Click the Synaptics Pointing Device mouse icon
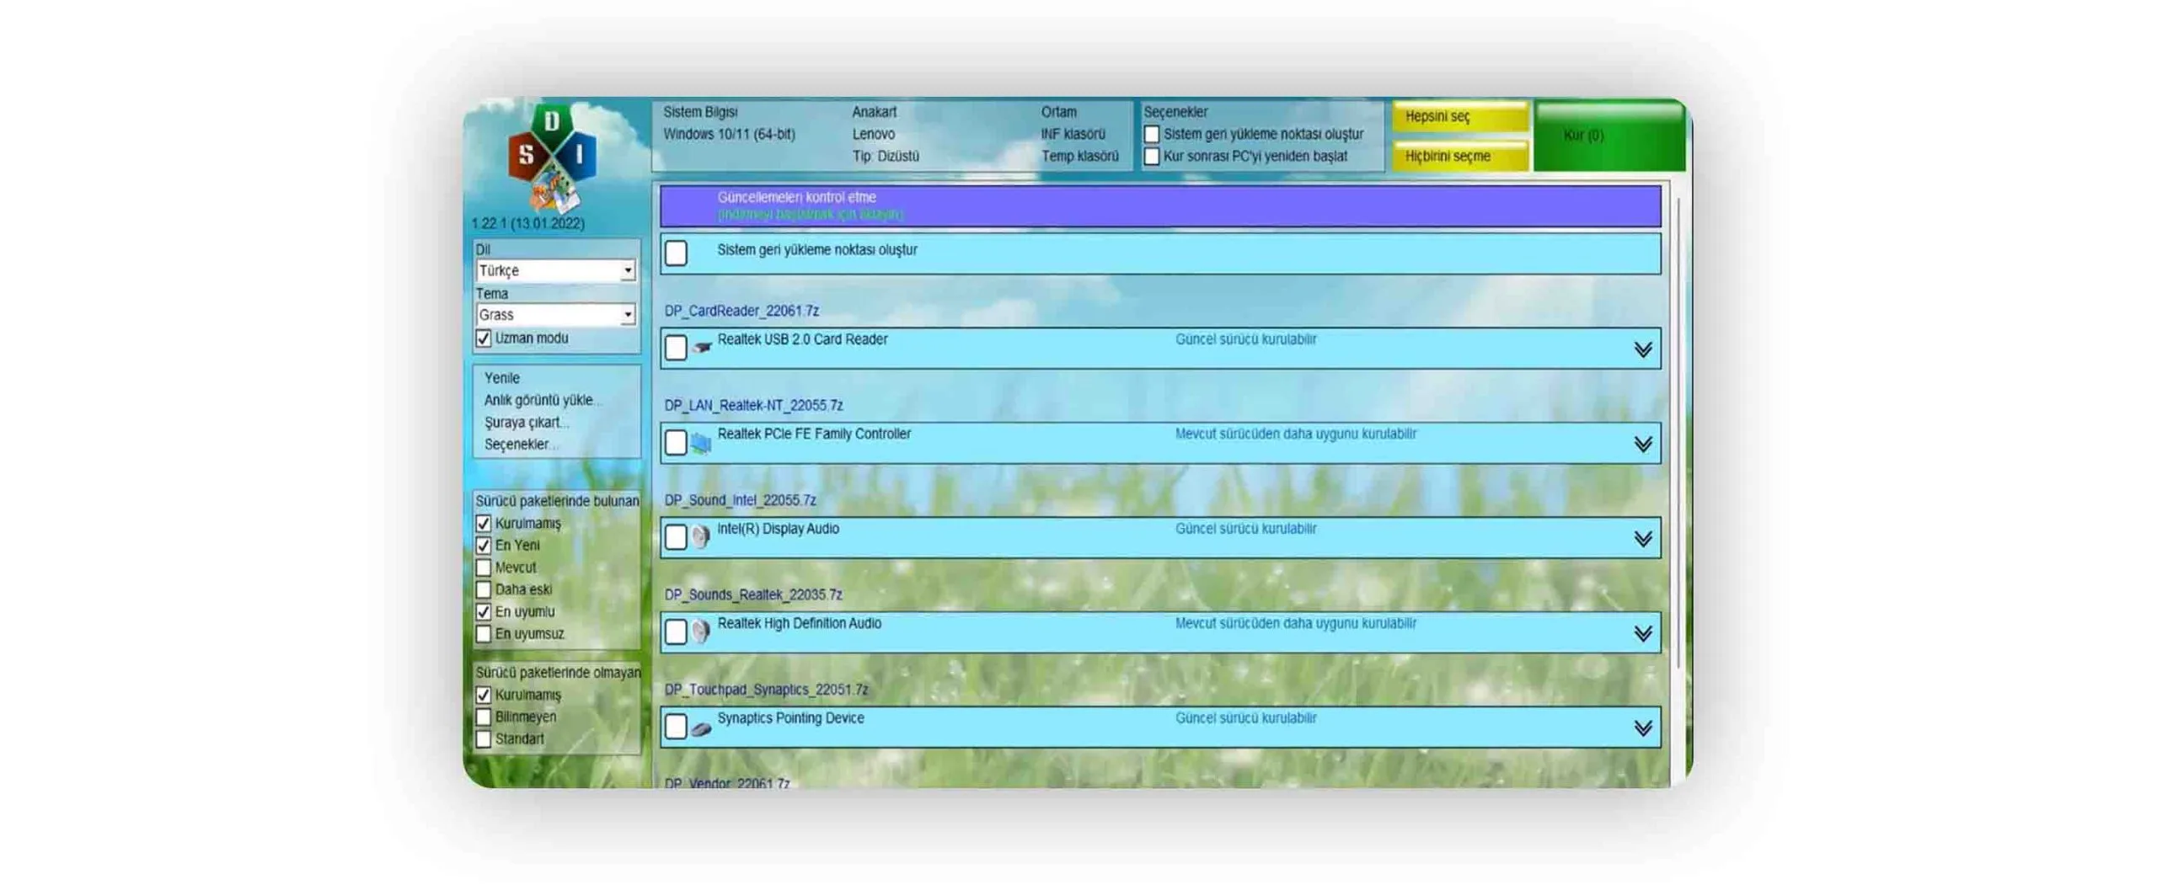This screenshot has width=2157, height=885. (700, 728)
